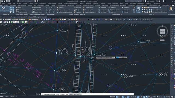Click the help search input field

click(x=134, y=1)
